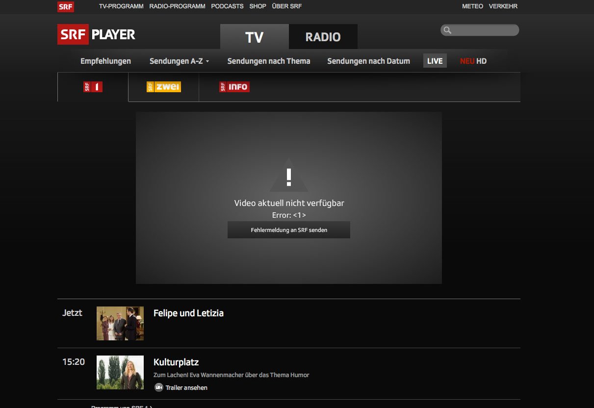Click the search magnifier icon
The width and height of the screenshot is (594, 408).
pos(447,30)
